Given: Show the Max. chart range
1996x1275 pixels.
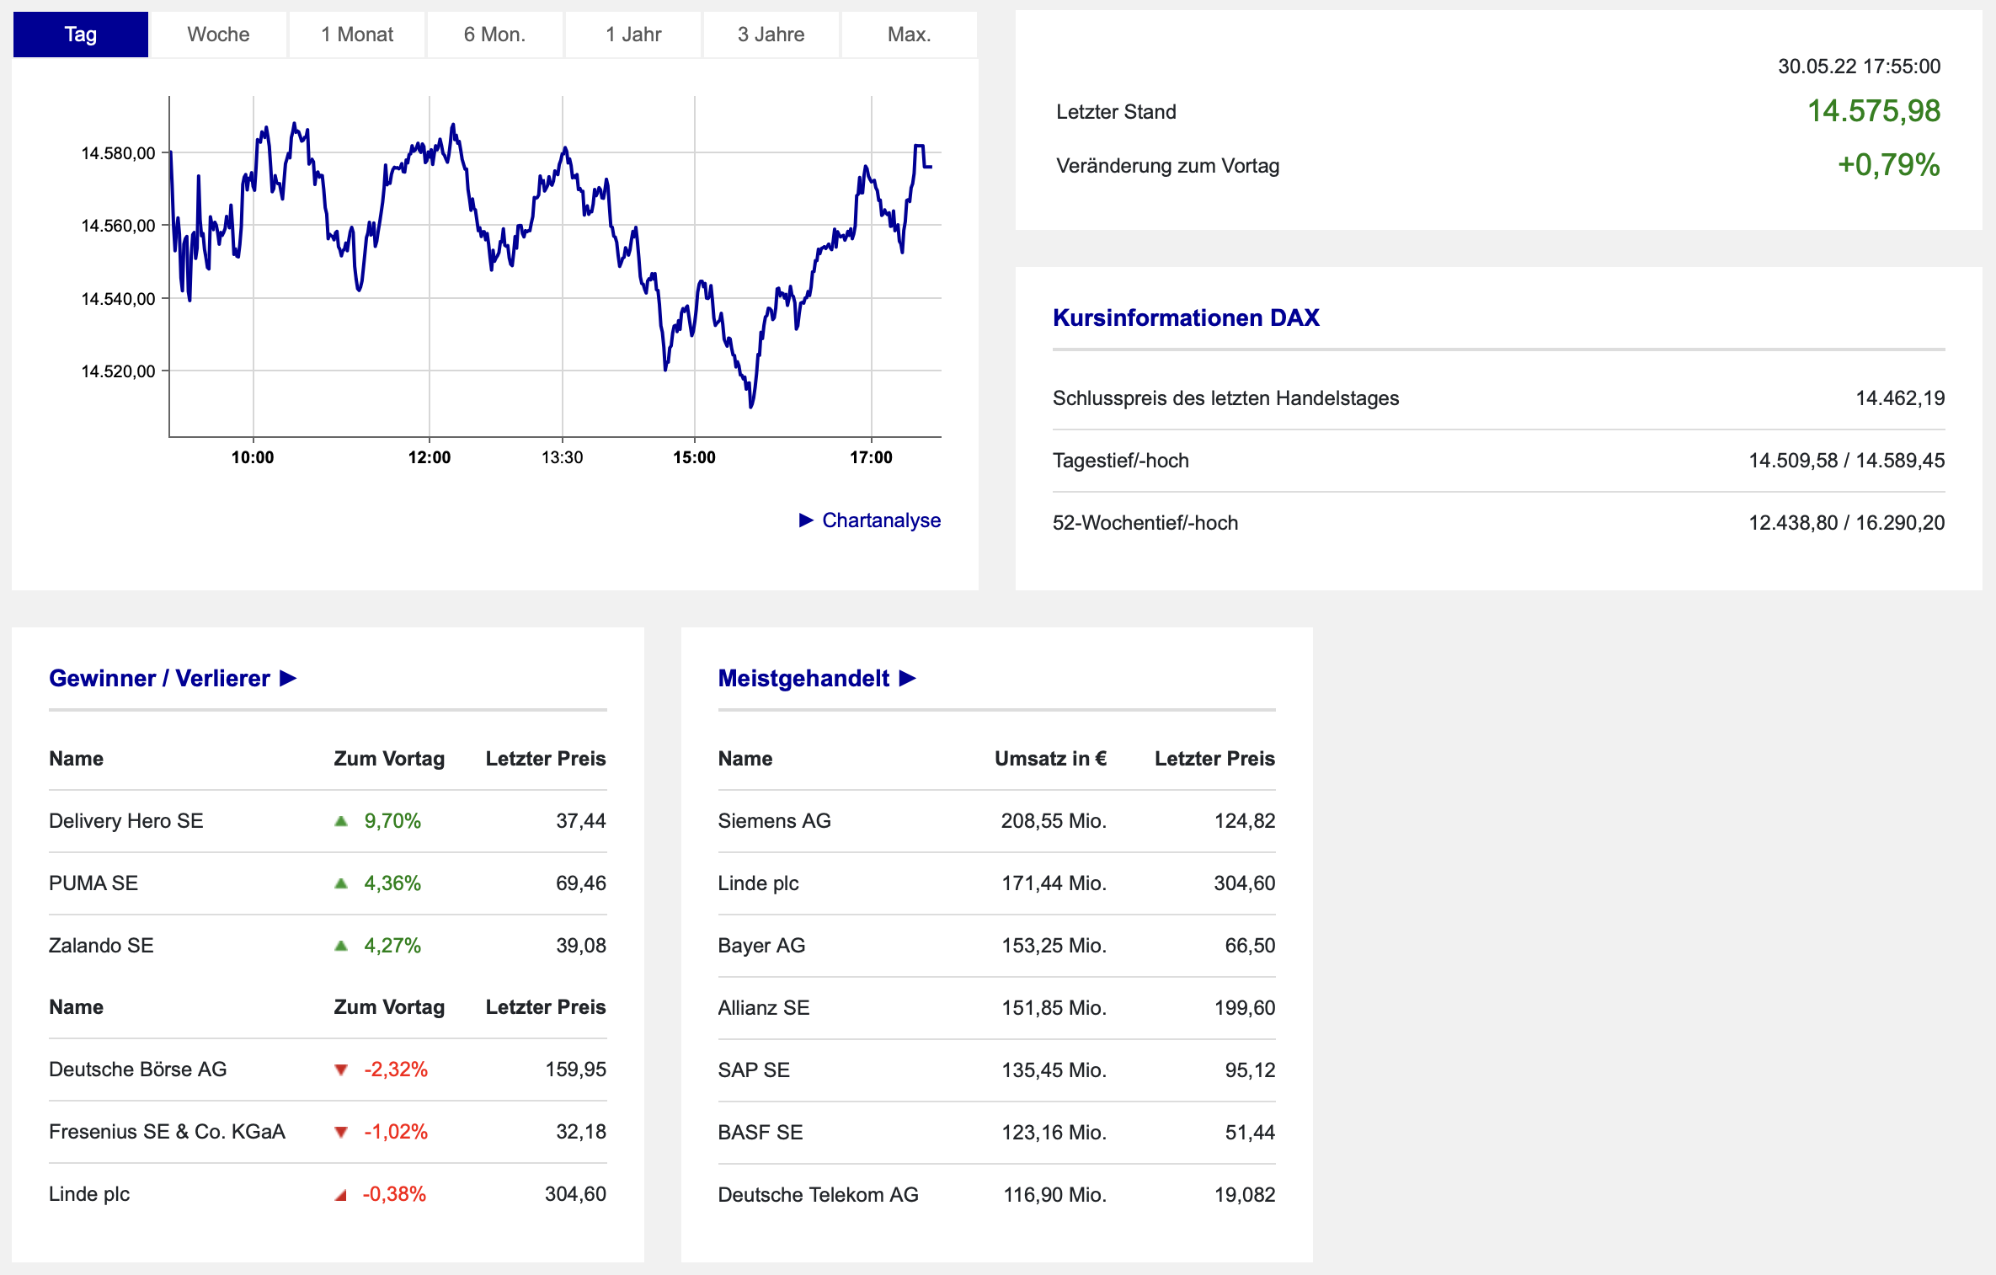Looking at the screenshot, I should pyautogui.click(x=909, y=35).
